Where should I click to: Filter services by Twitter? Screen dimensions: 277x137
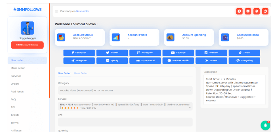pyautogui.click(x=112, y=53)
